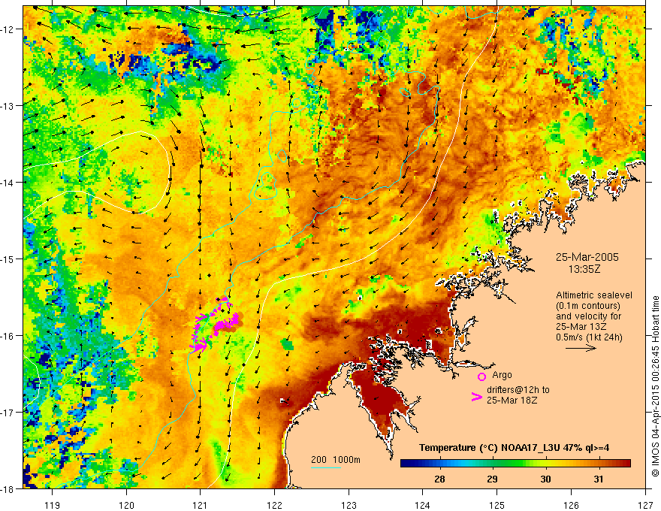
Task: Click longitude axis label '126'
Action: (571, 505)
